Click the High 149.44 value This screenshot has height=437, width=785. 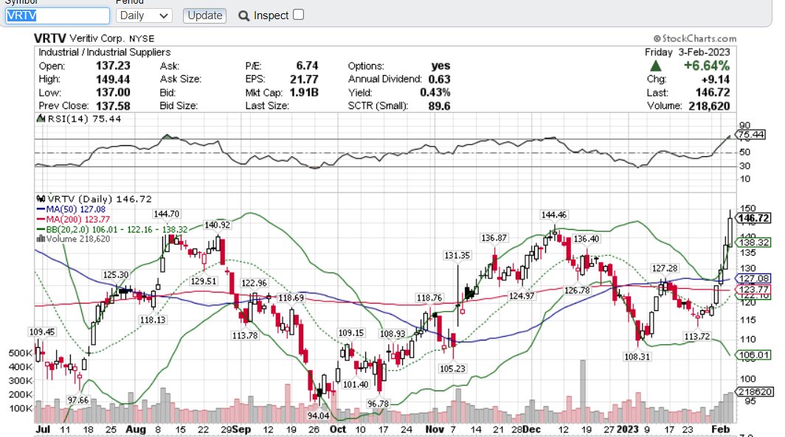(113, 80)
